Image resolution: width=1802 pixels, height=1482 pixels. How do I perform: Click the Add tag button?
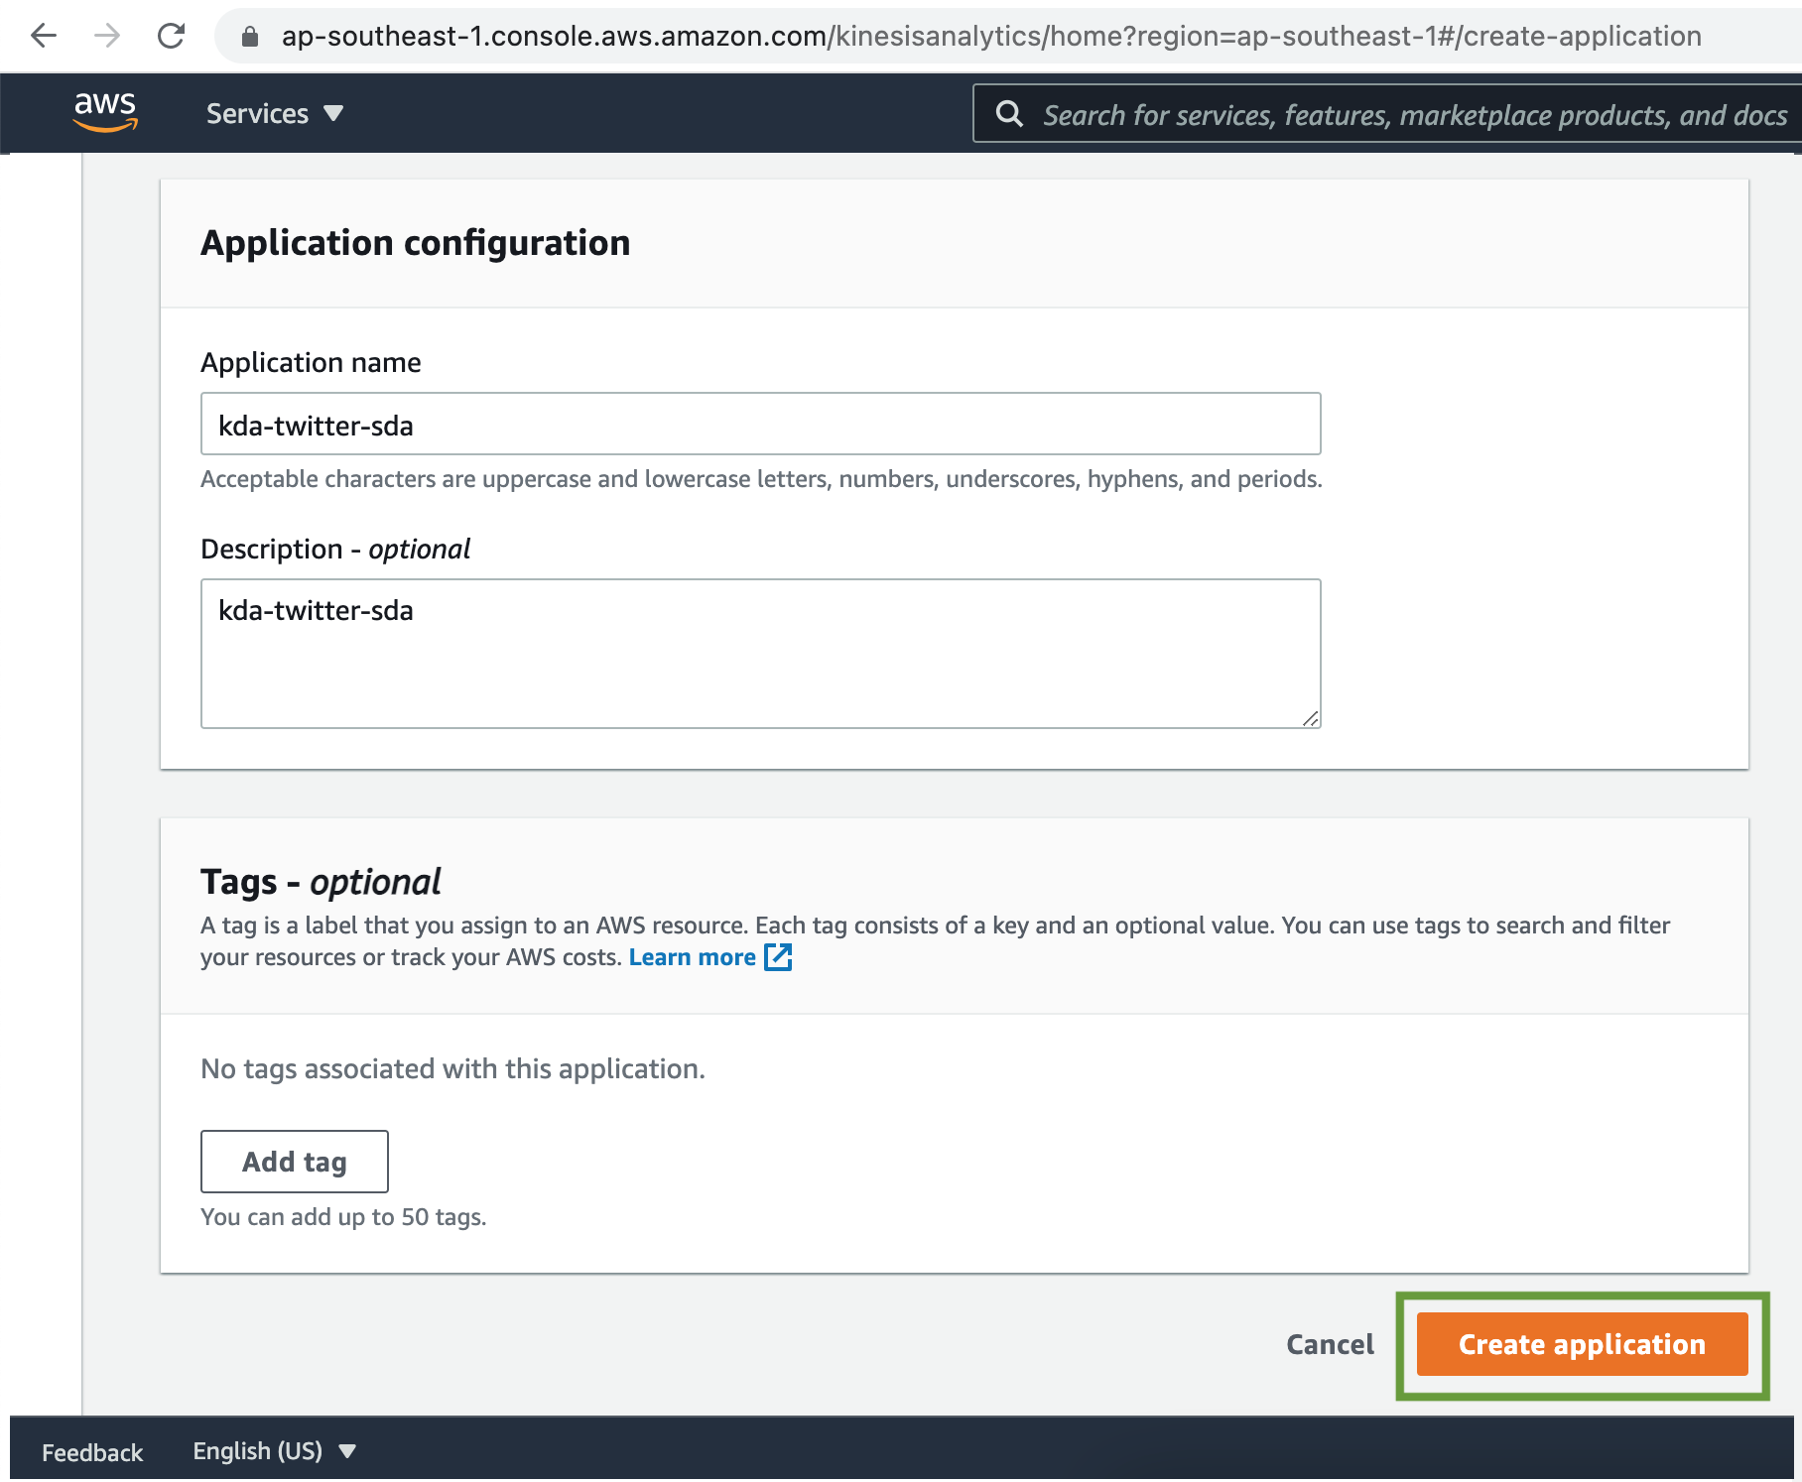pos(294,1162)
